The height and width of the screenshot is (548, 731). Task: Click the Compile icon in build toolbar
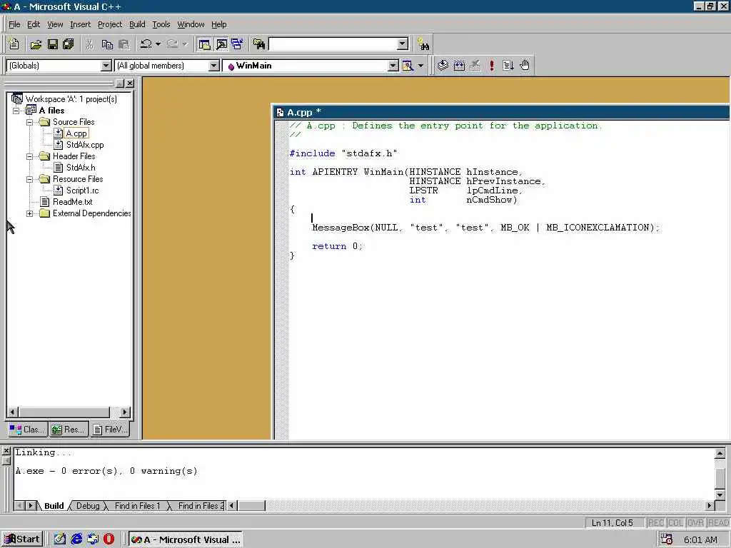[443, 65]
